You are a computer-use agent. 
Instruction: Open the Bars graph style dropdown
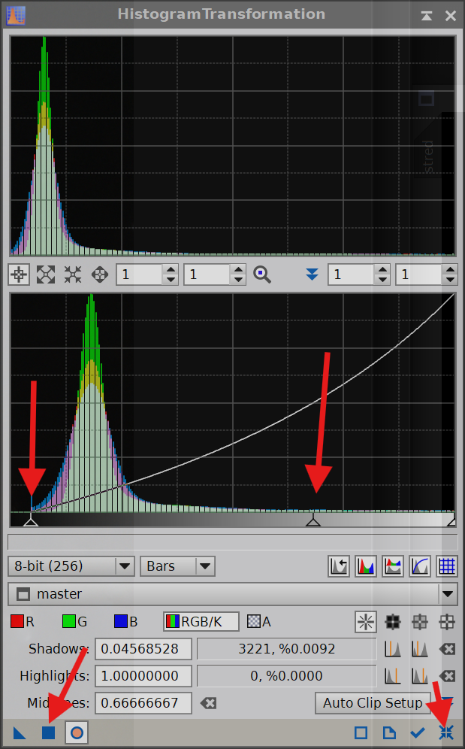click(177, 566)
